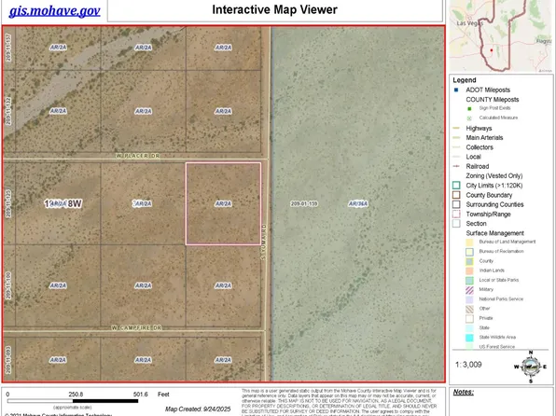The width and height of the screenshot is (556, 416).
Task: Click the Main Arterials line symbol
Action: (x=456, y=138)
